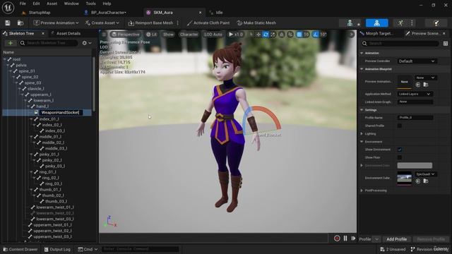Image resolution: width=452 pixels, height=254 pixels.
Task: Open Physics asset mode icon at far right
Action: pos(436,23)
